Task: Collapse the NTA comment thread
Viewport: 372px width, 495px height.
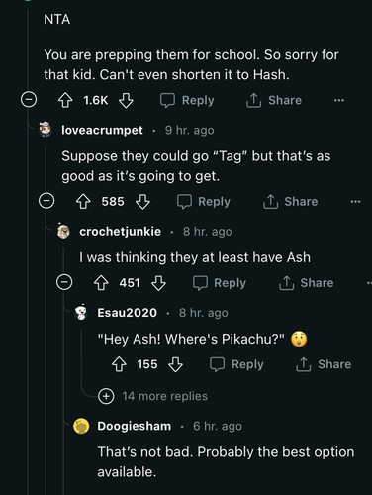Action: click(29, 100)
